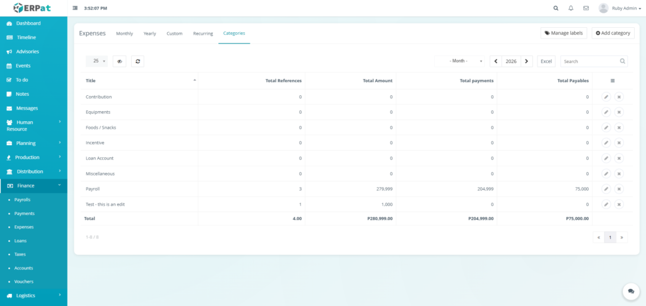This screenshot has height=306, width=646.
Task: Click the Manage labels button
Action: 563,33
